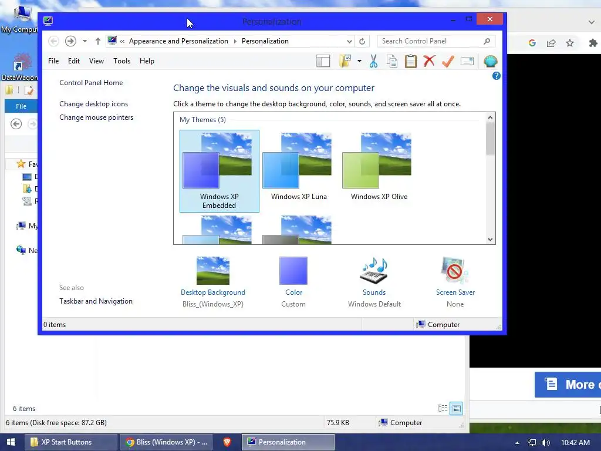Click the Paste clipboard icon

pos(410,61)
